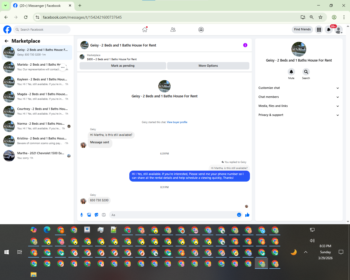Image resolution: width=350 pixels, height=280 pixels.
Task: Open the Chrome tab search dropdown
Action: click(5, 5)
